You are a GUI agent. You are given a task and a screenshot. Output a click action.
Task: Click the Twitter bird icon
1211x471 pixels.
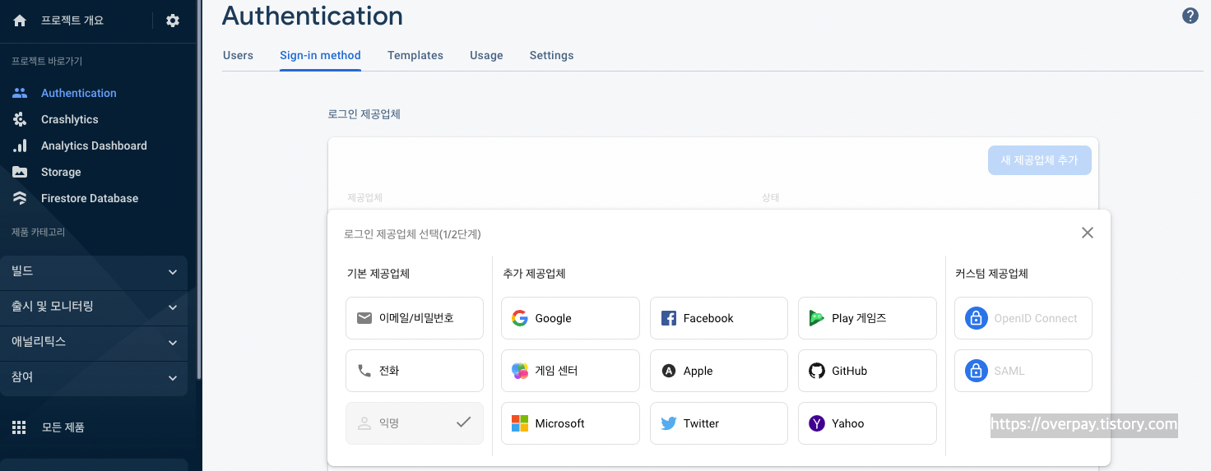pos(669,423)
